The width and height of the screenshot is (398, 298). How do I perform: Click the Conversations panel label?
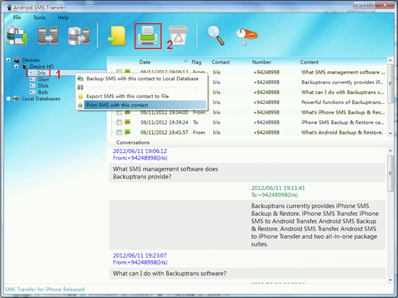click(133, 142)
